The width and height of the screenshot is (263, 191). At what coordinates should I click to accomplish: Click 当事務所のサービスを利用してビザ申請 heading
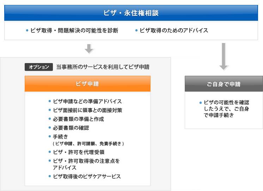pyautogui.click(x=103, y=67)
